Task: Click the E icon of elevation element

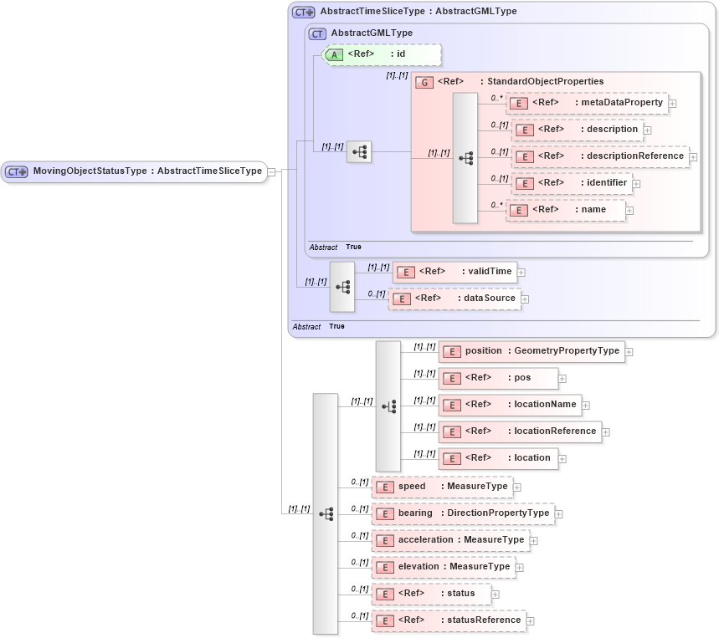Action: click(385, 568)
